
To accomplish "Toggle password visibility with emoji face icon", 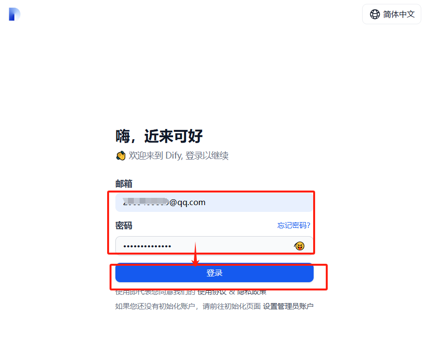I will tap(299, 246).
